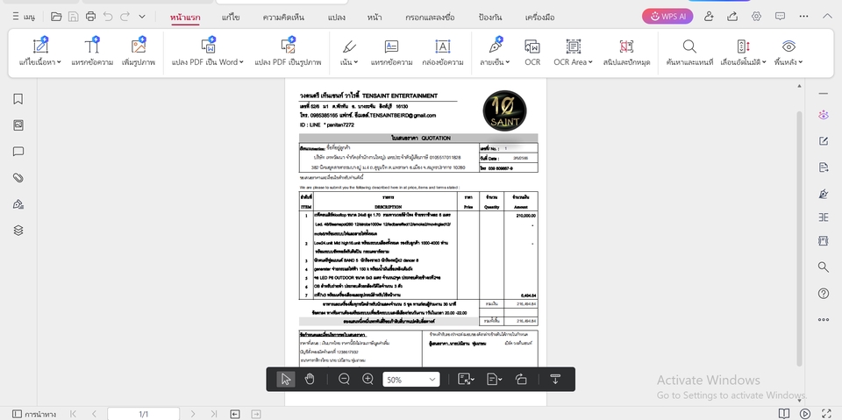Open the หน้า tab
Viewport: 842px width, 420px height.
coord(375,18)
